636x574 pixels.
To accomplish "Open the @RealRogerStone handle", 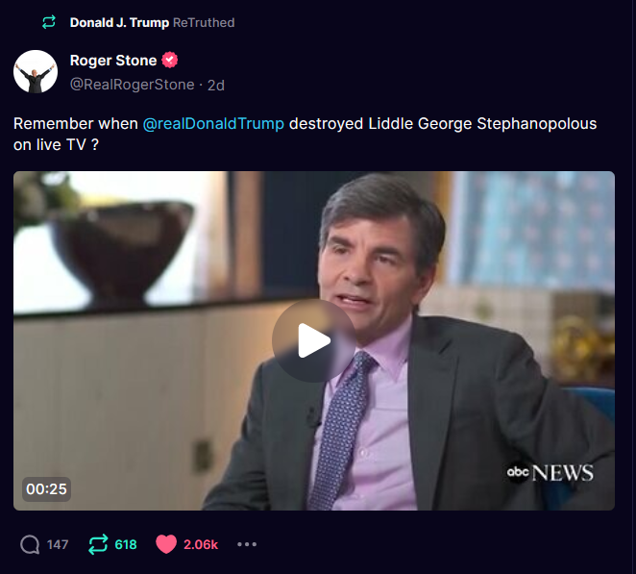I will click(132, 85).
